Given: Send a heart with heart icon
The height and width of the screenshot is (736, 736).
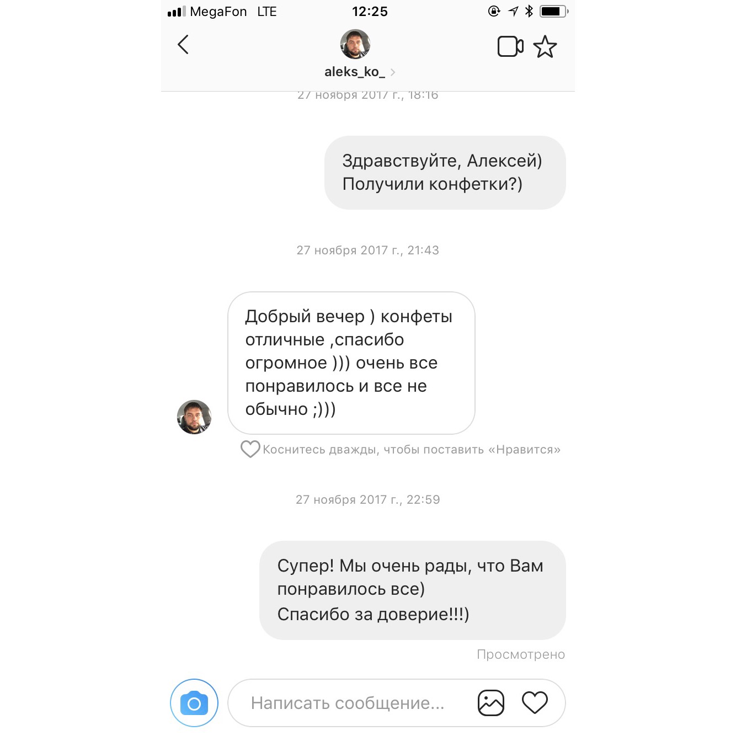Looking at the screenshot, I should (535, 703).
